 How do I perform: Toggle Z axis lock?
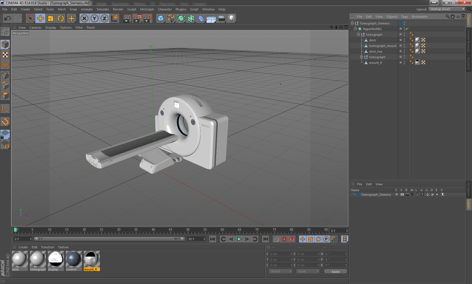(x=105, y=19)
